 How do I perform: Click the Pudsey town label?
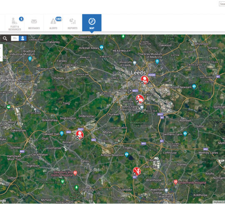59,78
